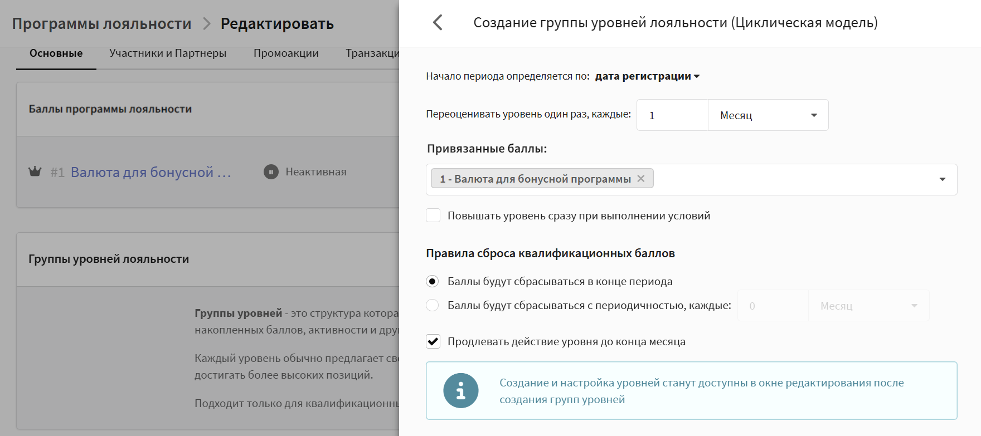Open the disabled Месяц reset period dropdown
Viewport: 981px width, 436px height.
click(x=868, y=306)
